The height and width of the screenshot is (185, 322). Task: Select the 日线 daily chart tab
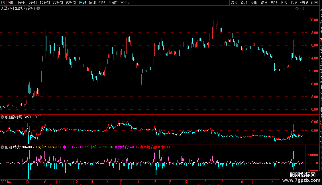(x=83, y=3)
